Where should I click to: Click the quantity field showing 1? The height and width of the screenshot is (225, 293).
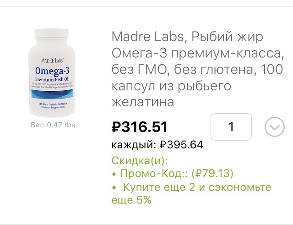click(x=231, y=127)
